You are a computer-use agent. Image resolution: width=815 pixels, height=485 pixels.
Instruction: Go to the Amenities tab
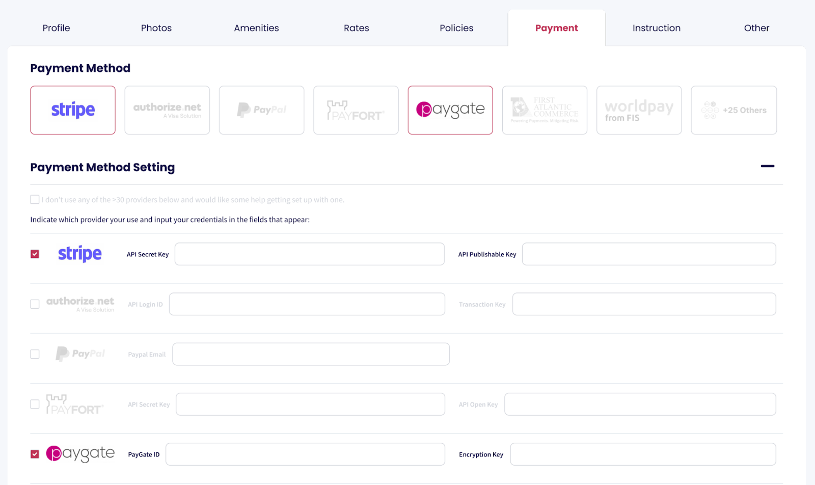pyautogui.click(x=256, y=28)
